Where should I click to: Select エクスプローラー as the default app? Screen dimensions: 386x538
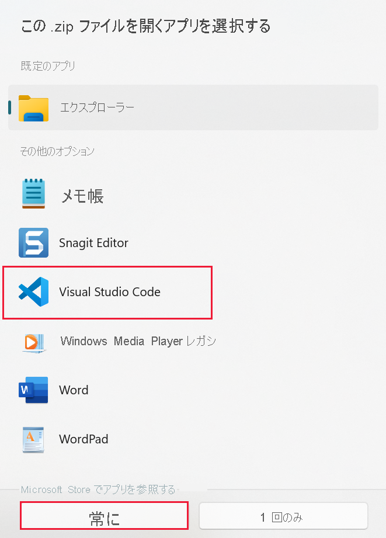(193, 107)
